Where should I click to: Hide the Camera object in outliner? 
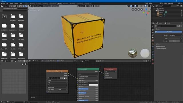click(x=181, y=12)
